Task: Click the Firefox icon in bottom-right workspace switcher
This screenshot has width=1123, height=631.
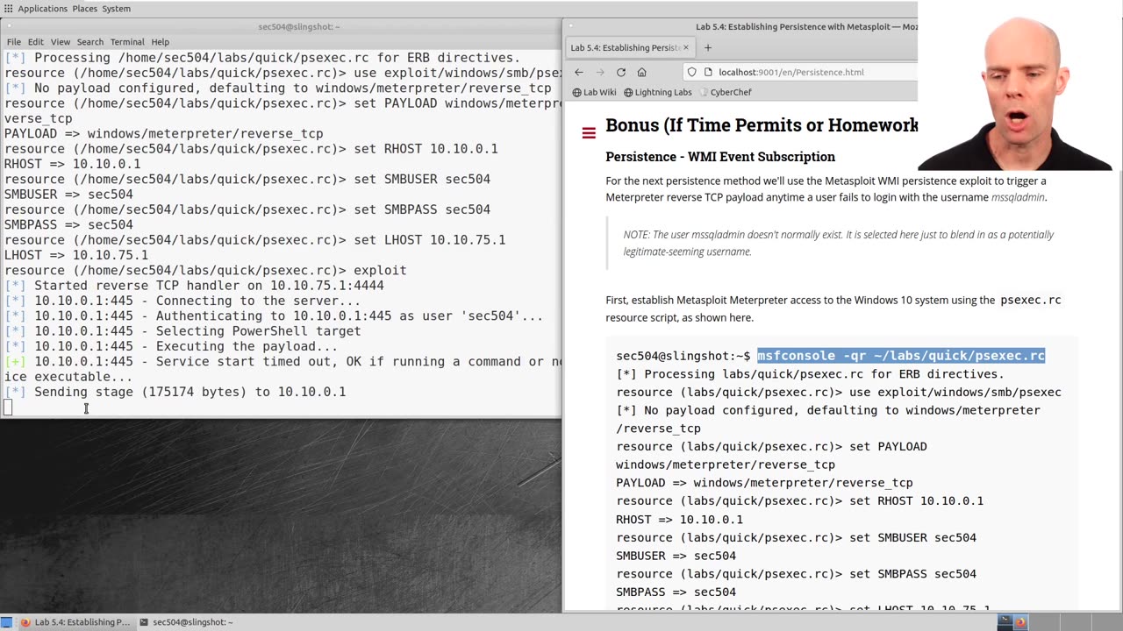Action: pos(1020,622)
